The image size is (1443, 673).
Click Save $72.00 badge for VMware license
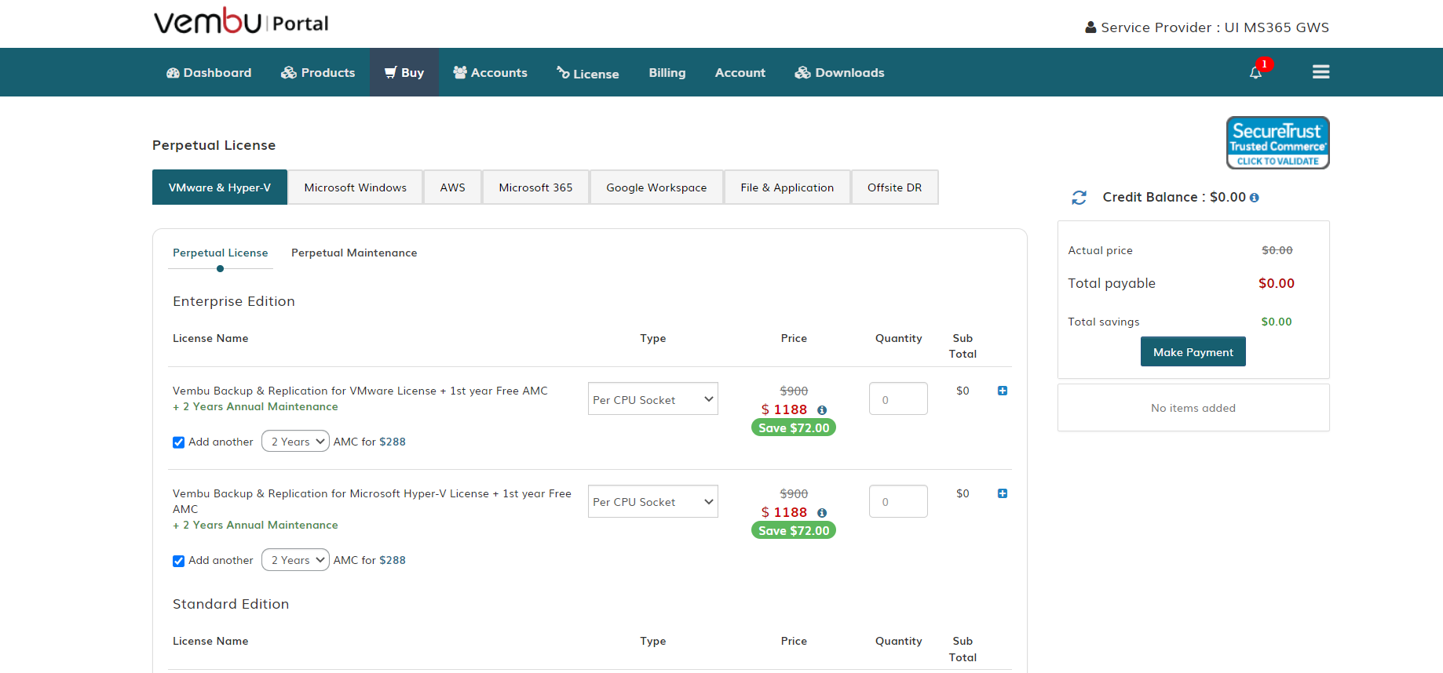[x=794, y=427]
